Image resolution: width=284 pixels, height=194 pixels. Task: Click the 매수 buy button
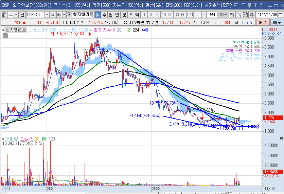(x=263, y=23)
